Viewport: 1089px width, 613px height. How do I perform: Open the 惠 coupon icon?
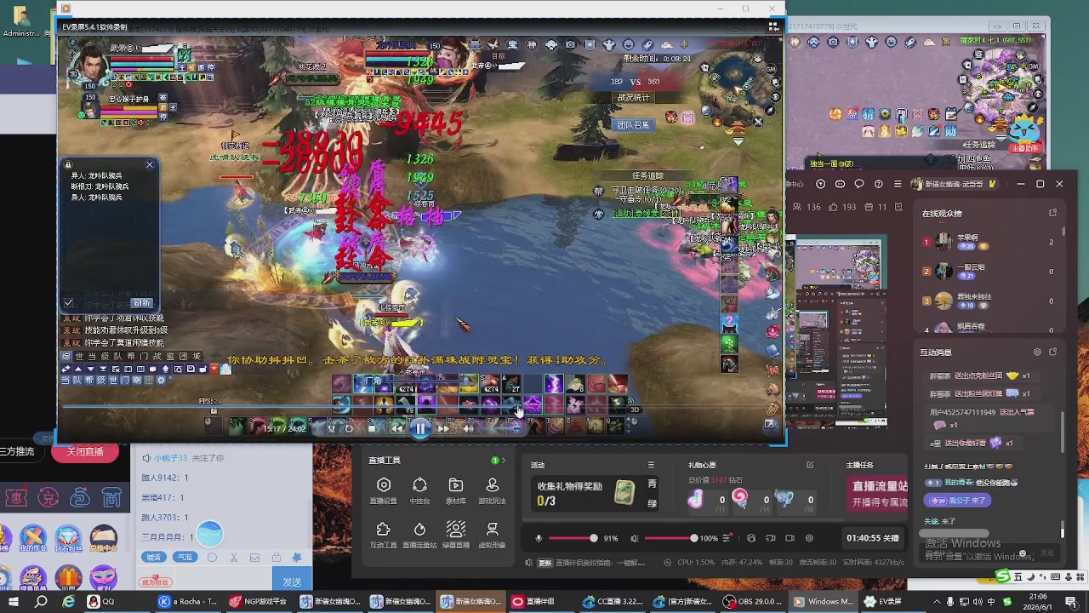[17, 496]
